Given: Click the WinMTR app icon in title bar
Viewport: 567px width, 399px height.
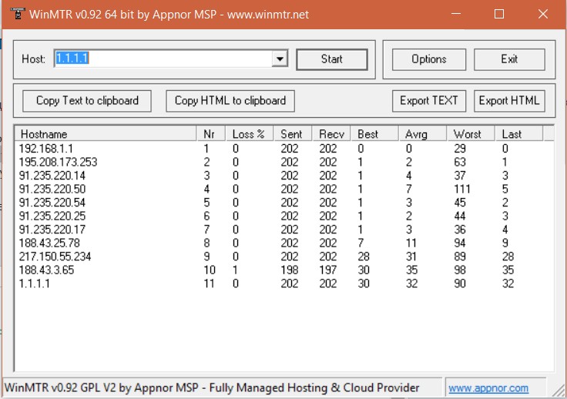Looking at the screenshot, I should 15,14.
